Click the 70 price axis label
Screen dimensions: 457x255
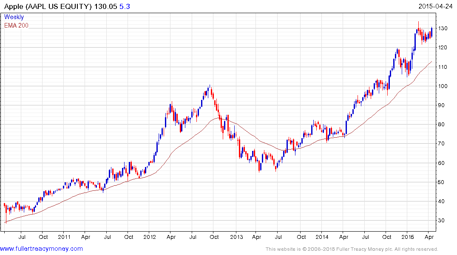click(x=441, y=144)
